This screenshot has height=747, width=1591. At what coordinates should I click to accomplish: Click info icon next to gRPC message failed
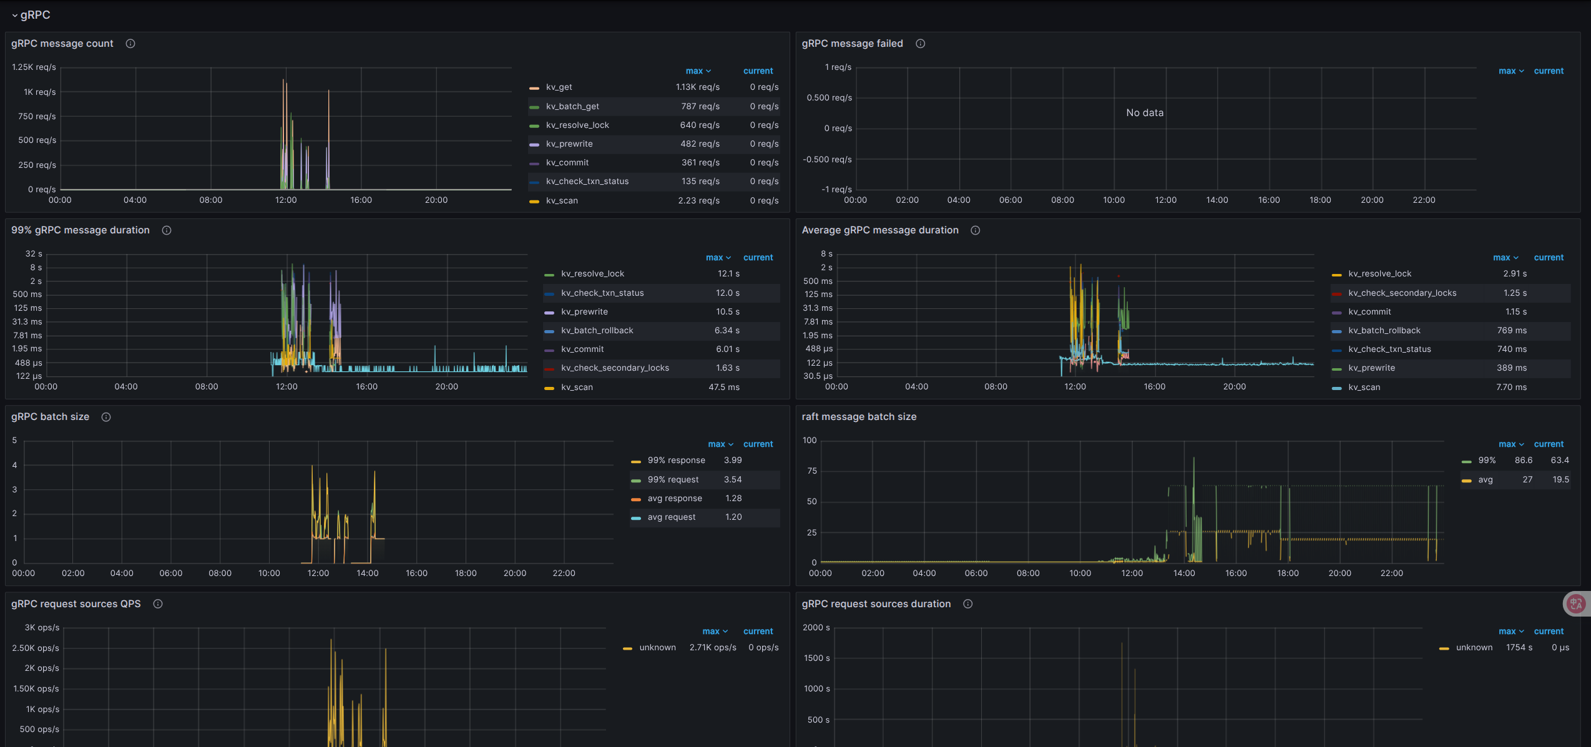(x=920, y=44)
